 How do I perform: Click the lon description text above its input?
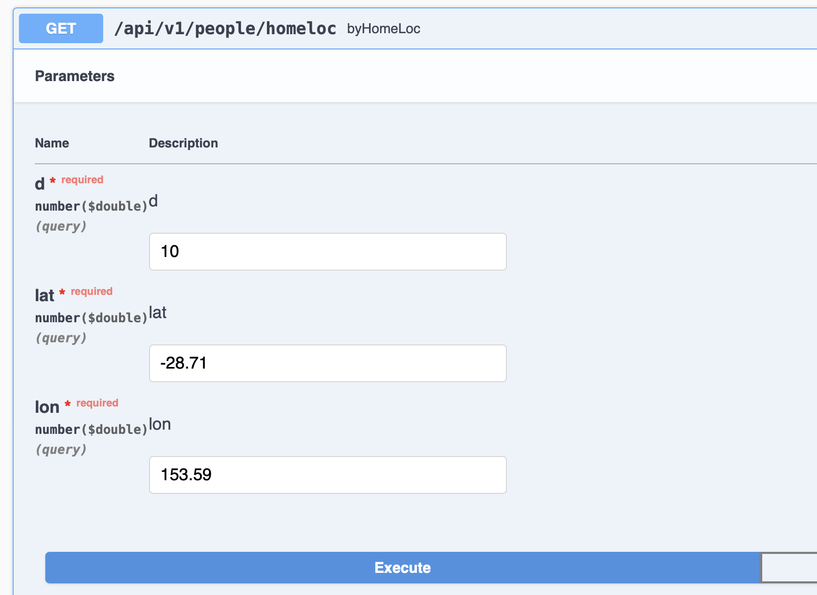160,424
